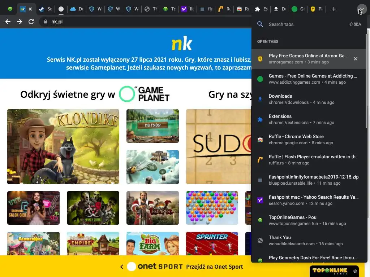Click the TopOnline Games badge
This screenshot has height=277, width=370.
pos(330,271)
